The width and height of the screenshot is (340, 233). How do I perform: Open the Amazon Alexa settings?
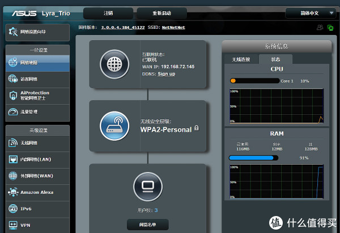coord(36,192)
